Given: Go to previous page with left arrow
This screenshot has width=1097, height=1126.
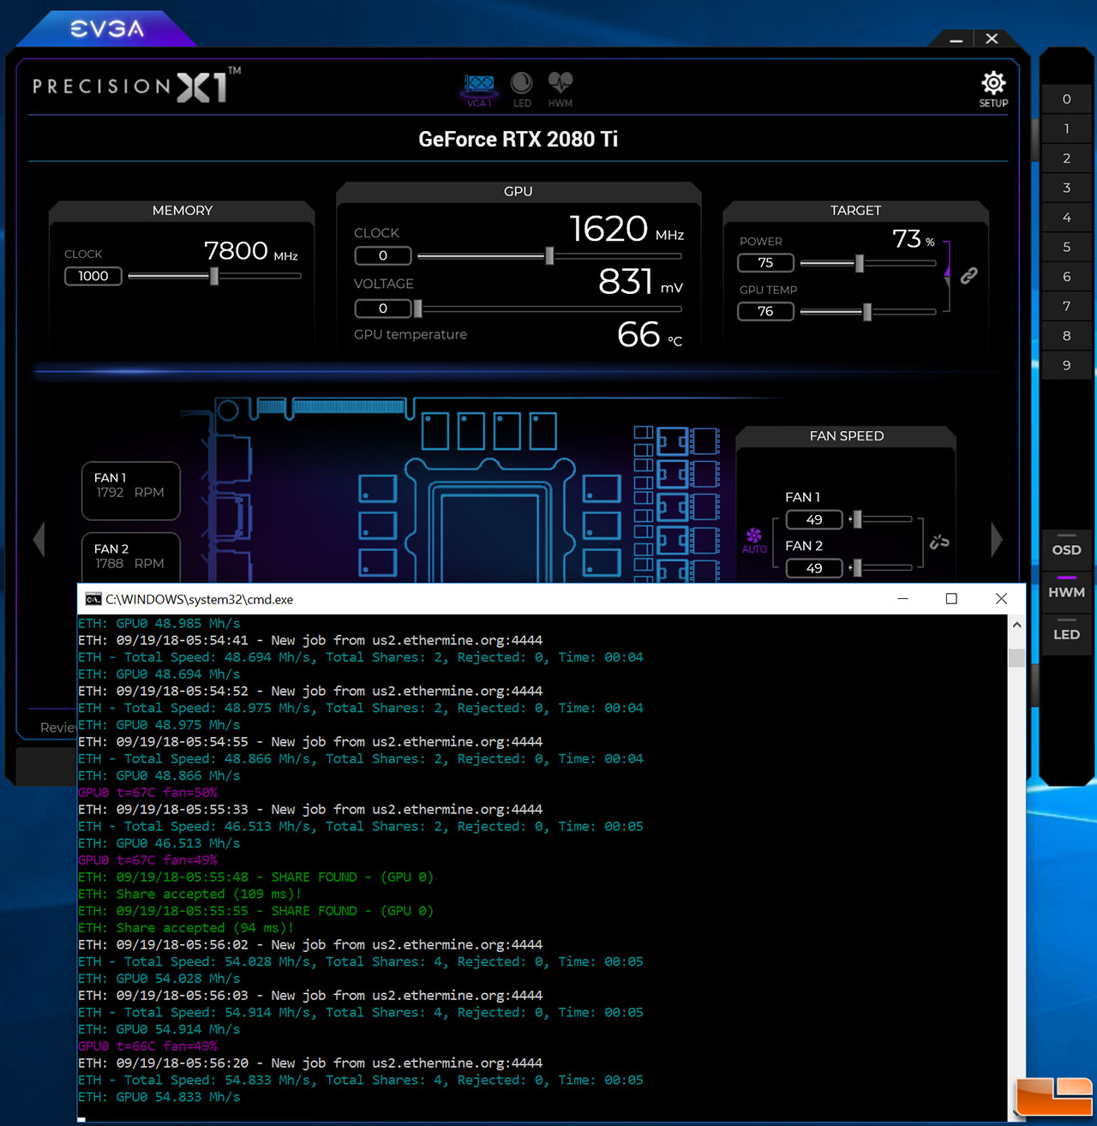Looking at the screenshot, I should (39, 540).
